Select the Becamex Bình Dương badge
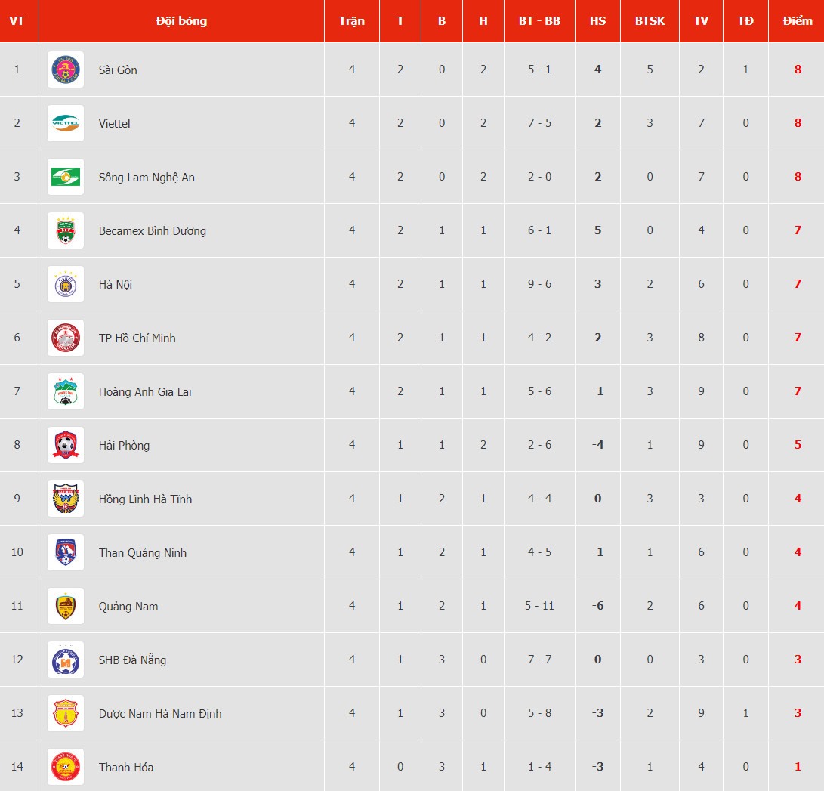 pyautogui.click(x=66, y=230)
